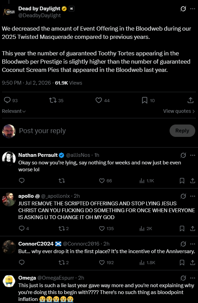Click the Post your reply field
This screenshot has width=198, height=303.
point(92,131)
